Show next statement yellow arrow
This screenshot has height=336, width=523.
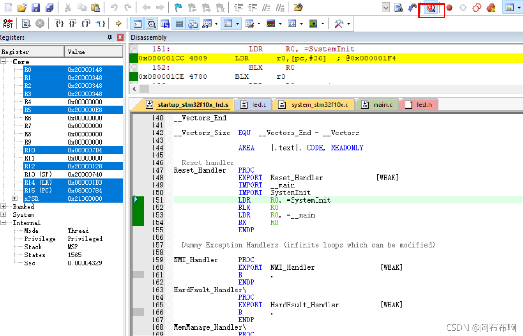click(118, 23)
